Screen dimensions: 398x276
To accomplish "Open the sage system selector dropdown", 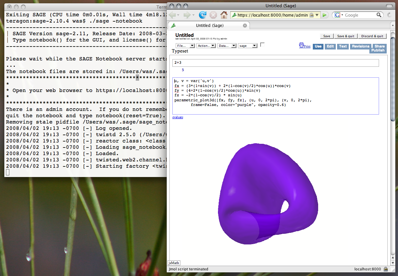I will pyautogui.click(x=248, y=46).
